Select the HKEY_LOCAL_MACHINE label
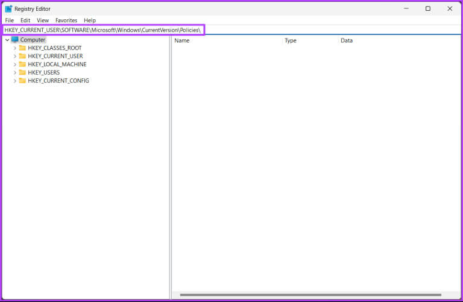This screenshot has width=463, height=302. 57,64
